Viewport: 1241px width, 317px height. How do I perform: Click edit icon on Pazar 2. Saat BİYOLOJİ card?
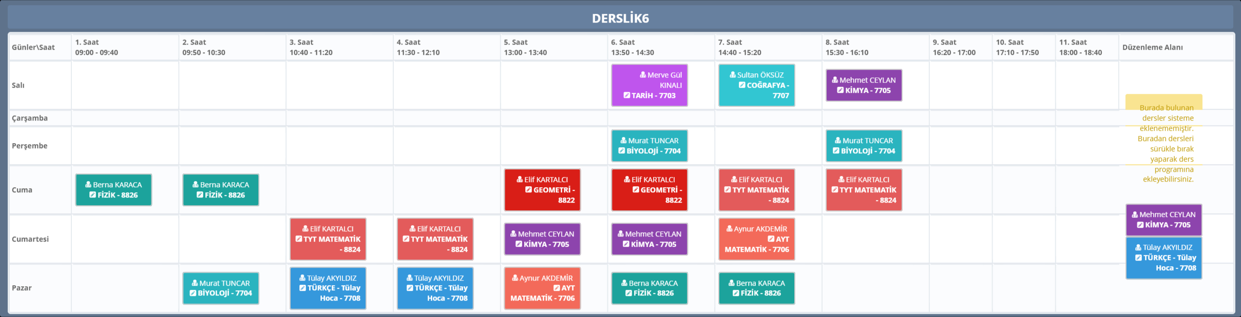click(x=193, y=293)
